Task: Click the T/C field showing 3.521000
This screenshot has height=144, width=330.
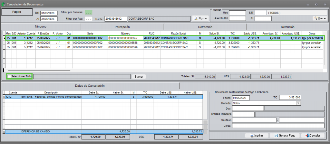Action: click(x=290, y=98)
